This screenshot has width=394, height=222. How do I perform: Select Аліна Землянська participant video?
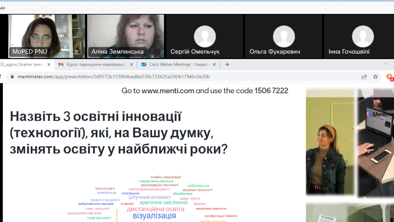coord(125,36)
